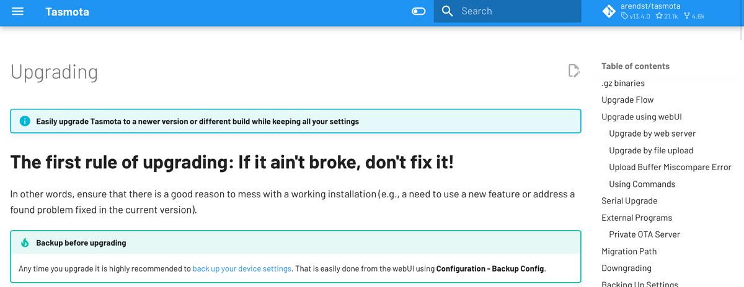Click the flame icon beside Backup before upgrading
The height and width of the screenshot is (287, 744).
pyautogui.click(x=25, y=242)
